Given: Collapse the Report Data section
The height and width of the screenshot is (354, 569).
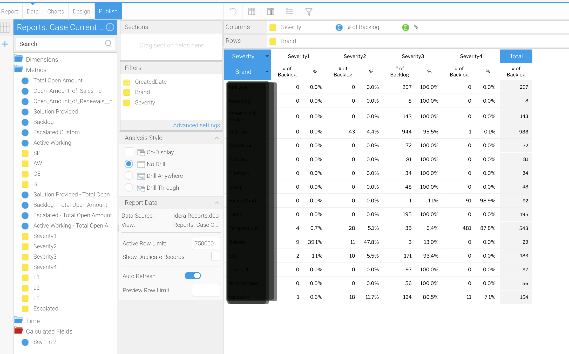Looking at the screenshot, I should pos(217,203).
